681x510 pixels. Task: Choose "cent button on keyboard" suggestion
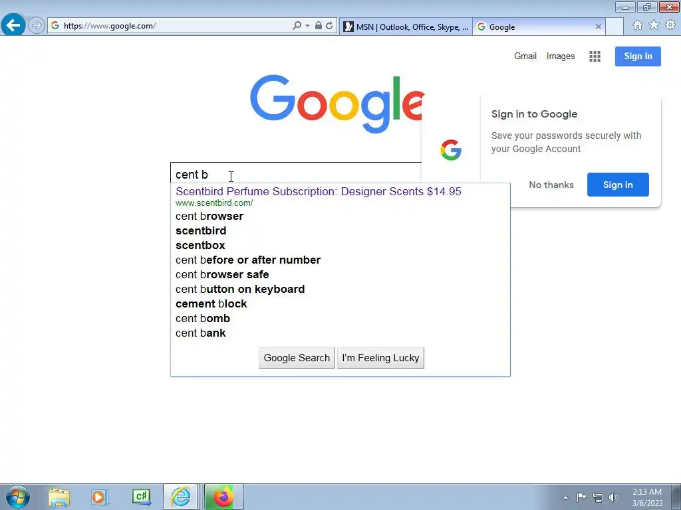coord(340,290)
